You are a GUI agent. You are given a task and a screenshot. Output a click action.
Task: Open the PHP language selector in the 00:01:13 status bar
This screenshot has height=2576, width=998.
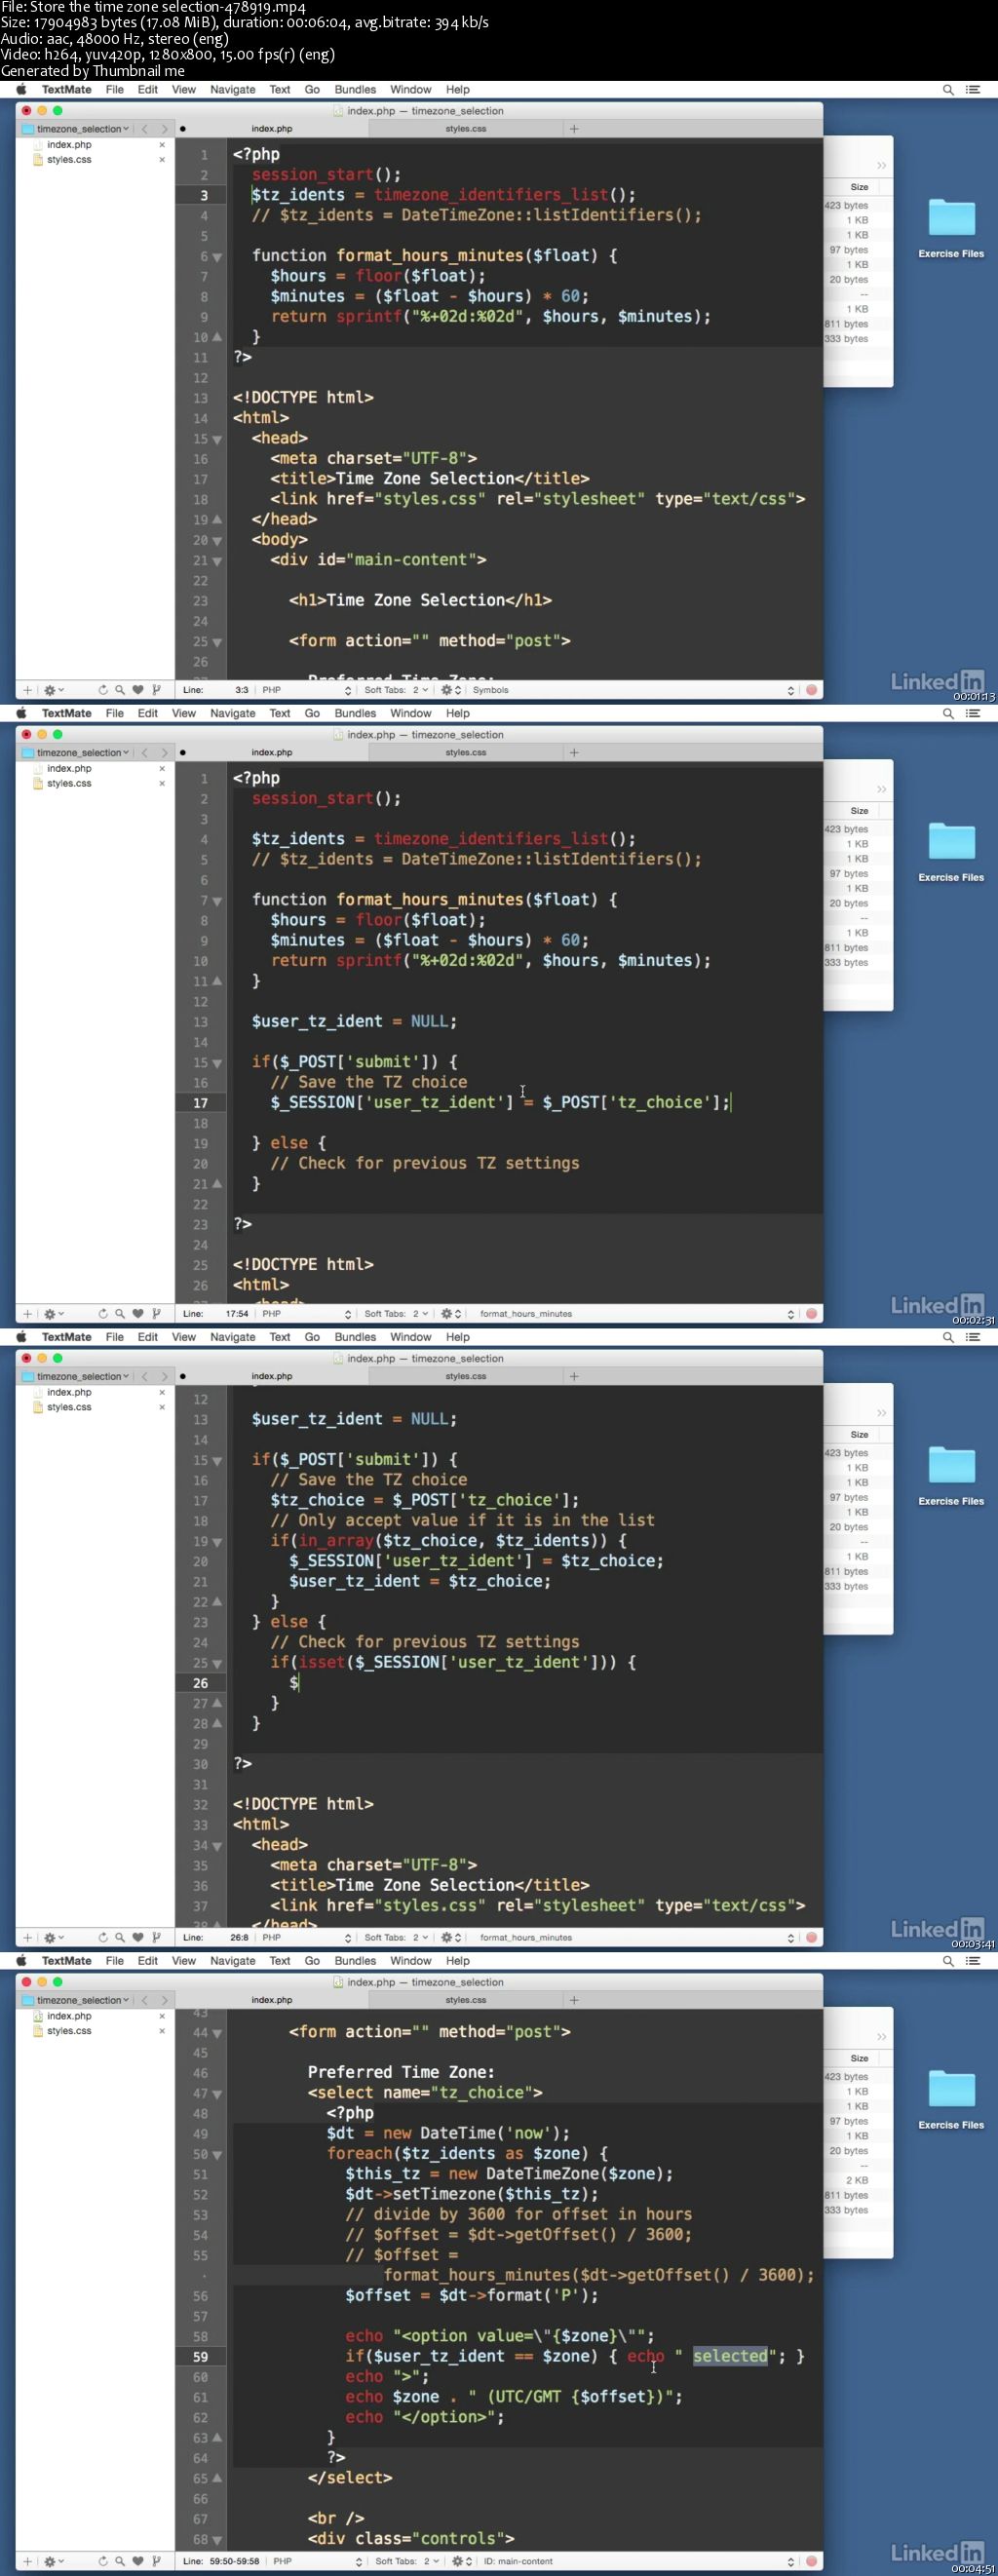pyautogui.click(x=306, y=690)
